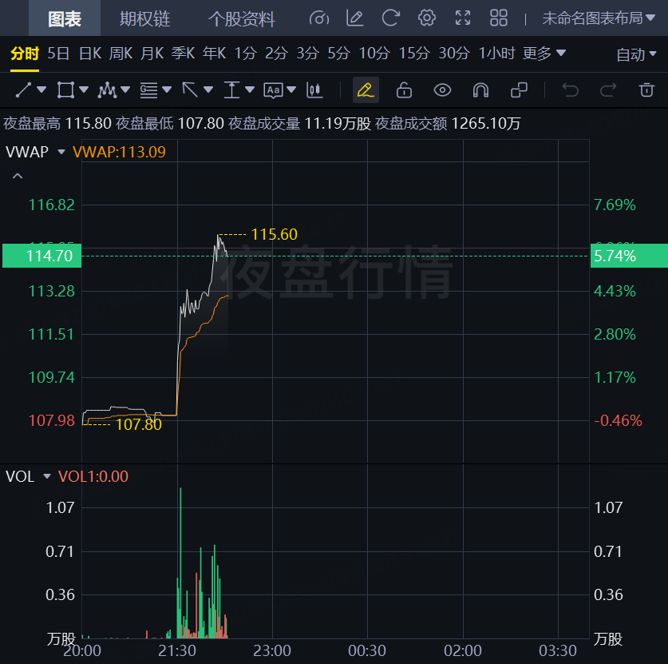Select the line drawing tool
The height and width of the screenshot is (664, 668).
(x=24, y=89)
